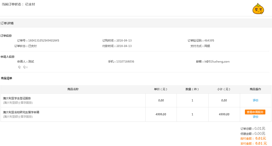Click 评价 link under 查看申请服务
Screen dimensions: 272x146
[255, 117]
